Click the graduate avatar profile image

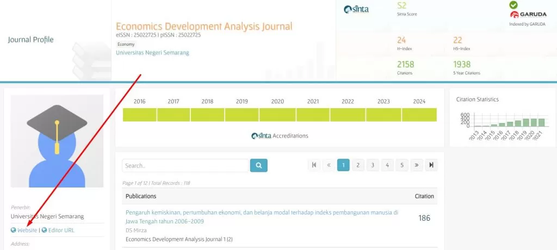pos(57,141)
